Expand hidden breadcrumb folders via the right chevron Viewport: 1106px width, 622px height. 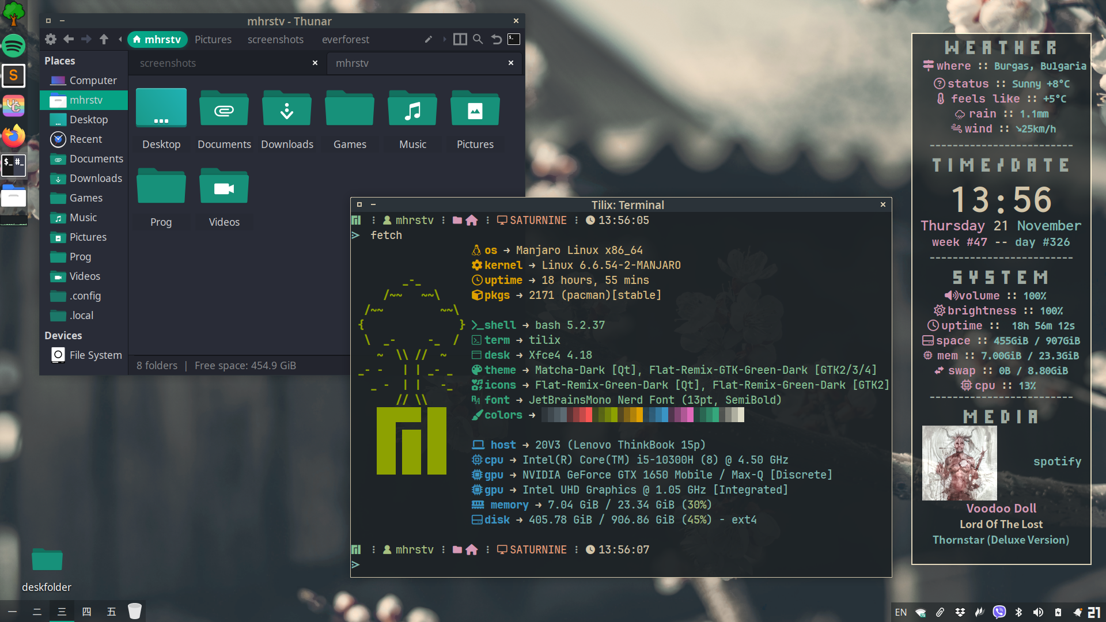click(x=444, y=39)
